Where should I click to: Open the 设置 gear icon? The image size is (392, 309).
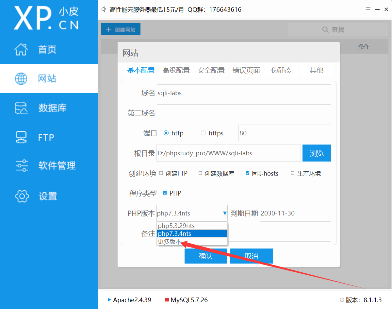(x=22, y=196)
